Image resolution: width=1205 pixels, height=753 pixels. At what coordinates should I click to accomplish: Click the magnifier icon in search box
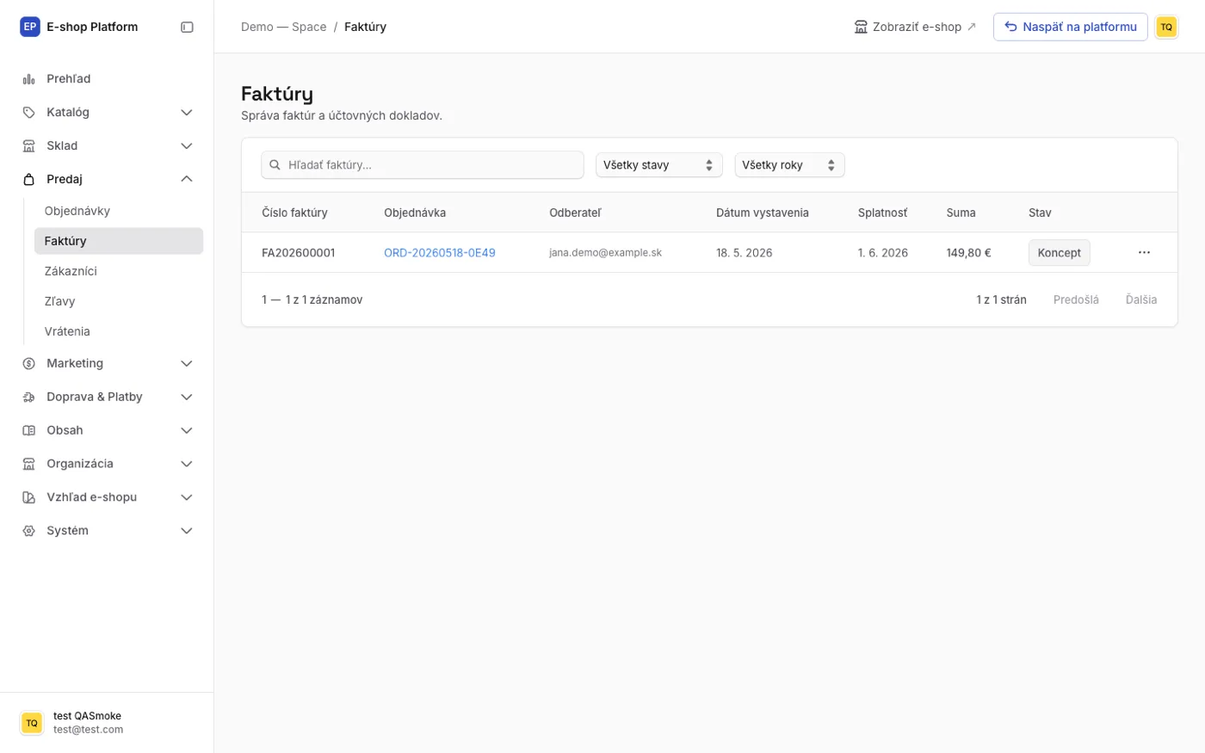coord(275,165)
